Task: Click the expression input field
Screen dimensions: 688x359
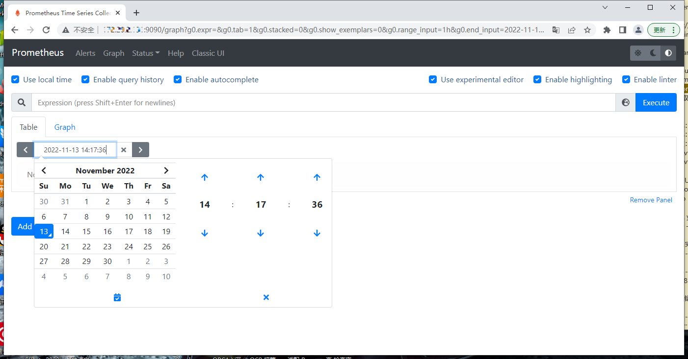Action: (x=323, y=102)
